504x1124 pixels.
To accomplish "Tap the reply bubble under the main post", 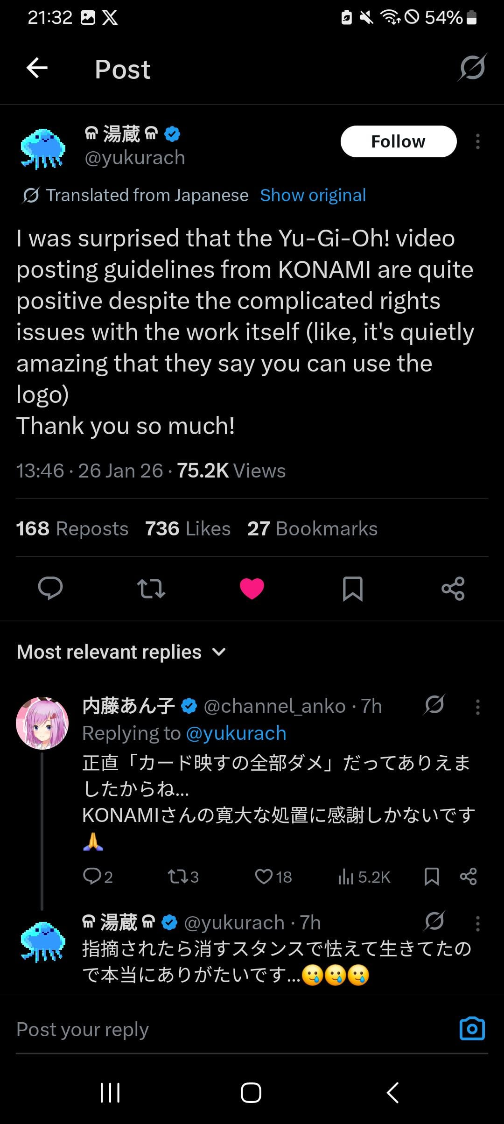I will pyautogui.click(x=50, y=588).
